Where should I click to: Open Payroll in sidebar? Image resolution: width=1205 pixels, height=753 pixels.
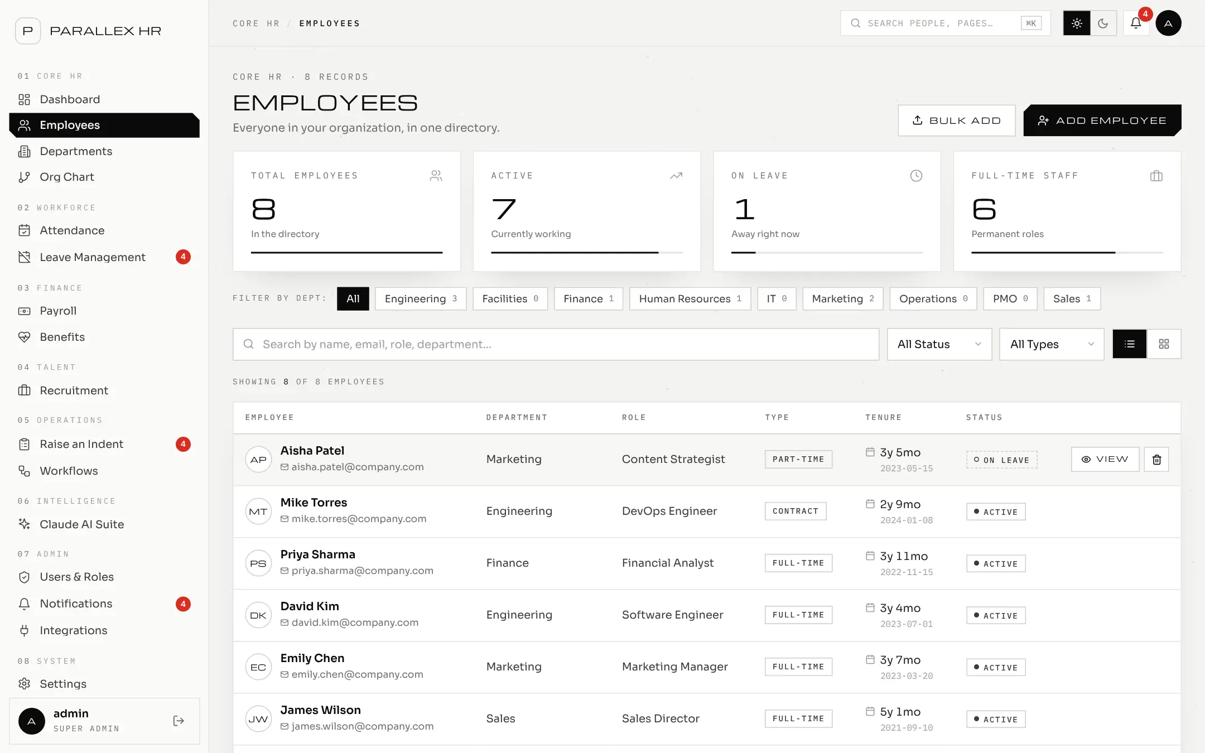click(104, 311)
